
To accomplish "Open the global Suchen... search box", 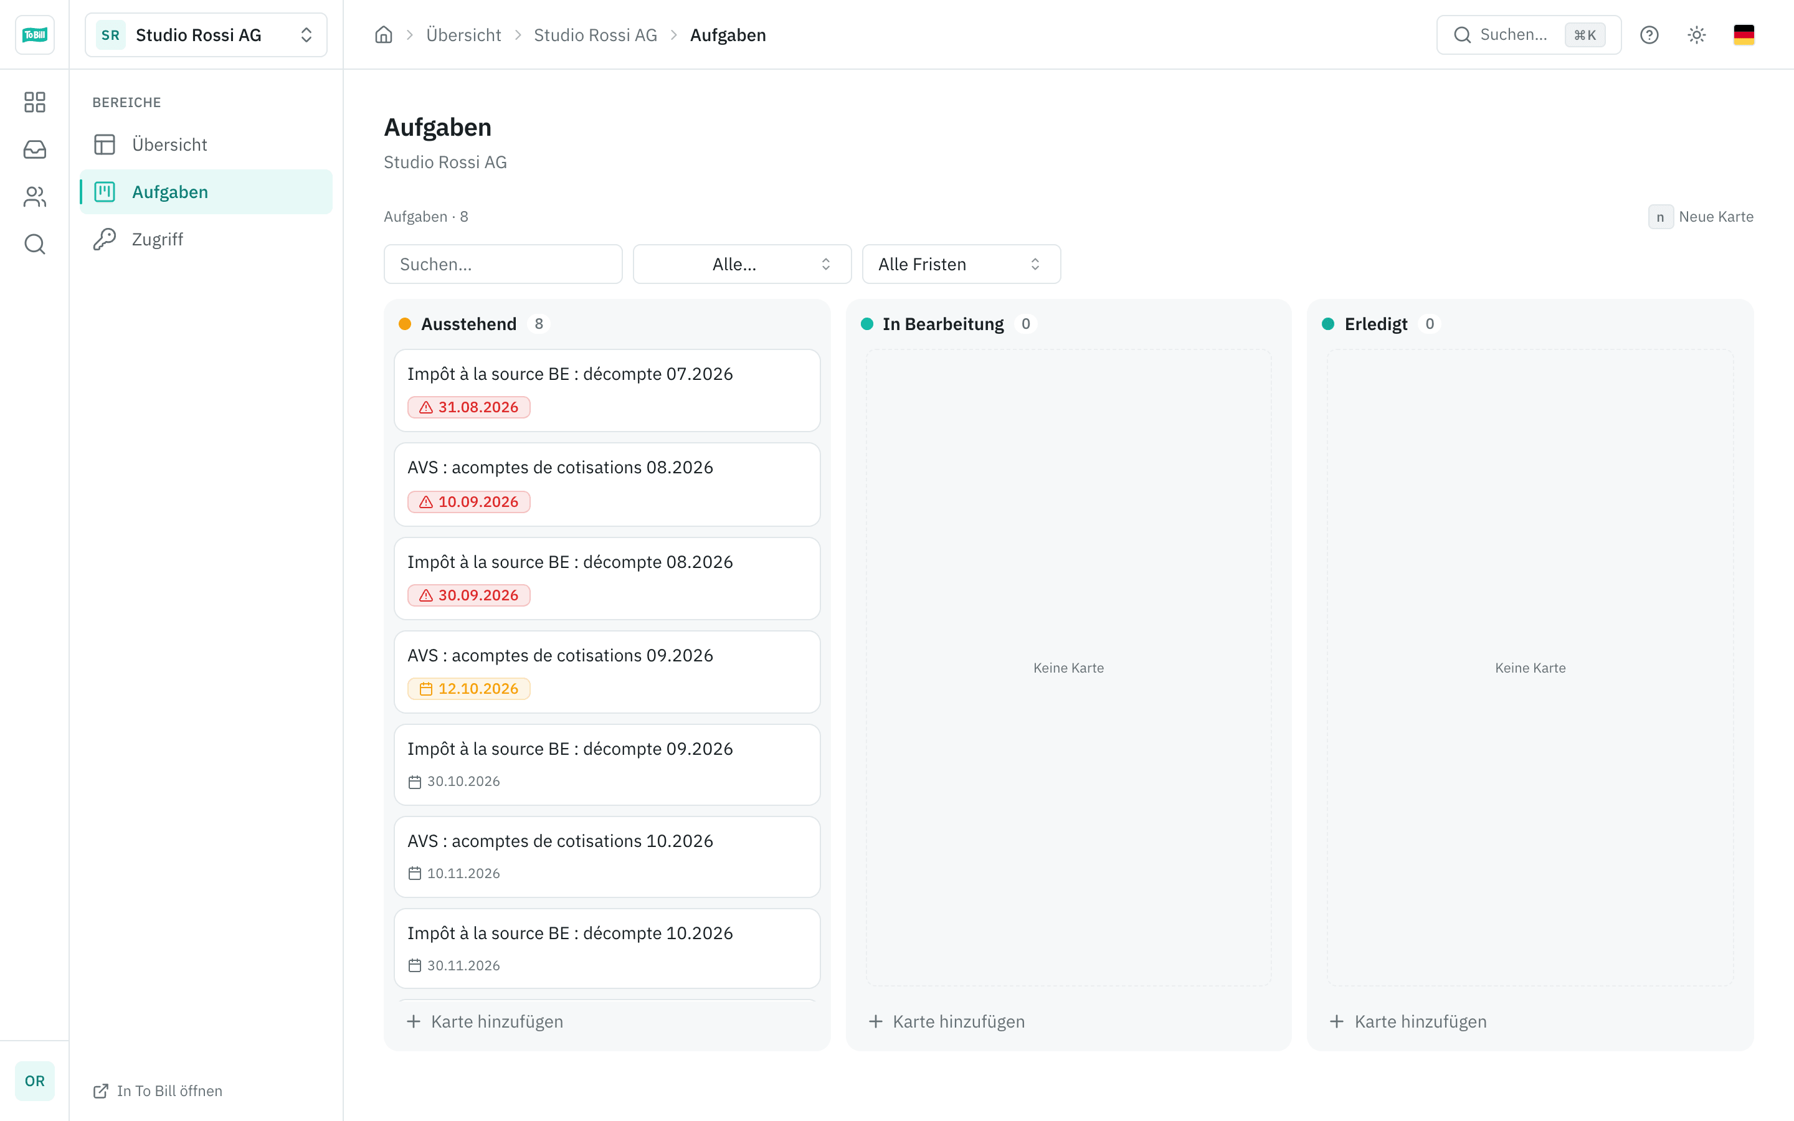I will click(x=1528, y=35).
